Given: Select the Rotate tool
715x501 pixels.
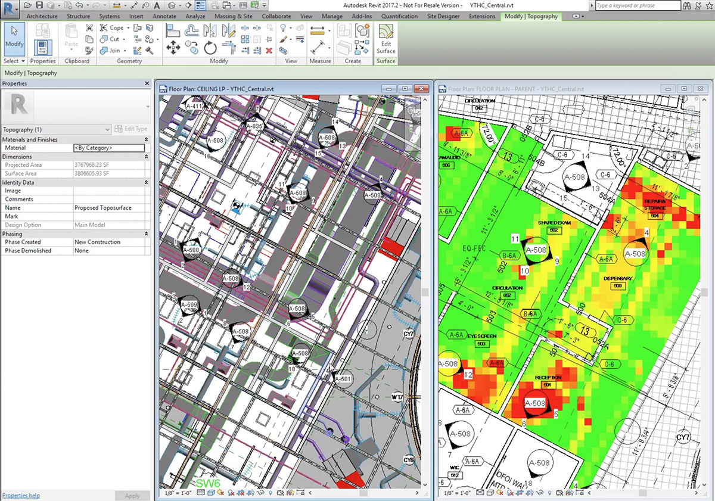Looking at the screenshot, I should coord(210,48).
